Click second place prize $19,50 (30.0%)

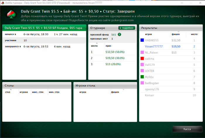[115, 58]
